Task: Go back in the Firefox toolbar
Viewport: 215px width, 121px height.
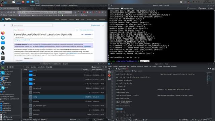Action: 2,12
